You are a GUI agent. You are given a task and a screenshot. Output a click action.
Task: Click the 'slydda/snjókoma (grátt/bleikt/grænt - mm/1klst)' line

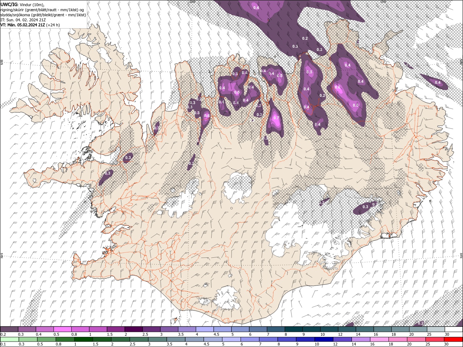pyautogui.click(x=43, y=15)
